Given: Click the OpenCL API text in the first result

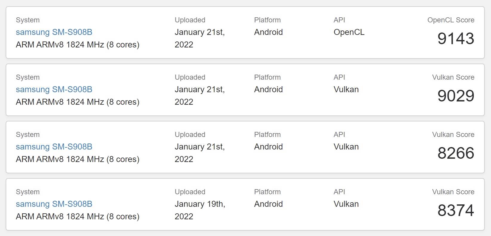Looking at the screenshot, I should (349, 32).
